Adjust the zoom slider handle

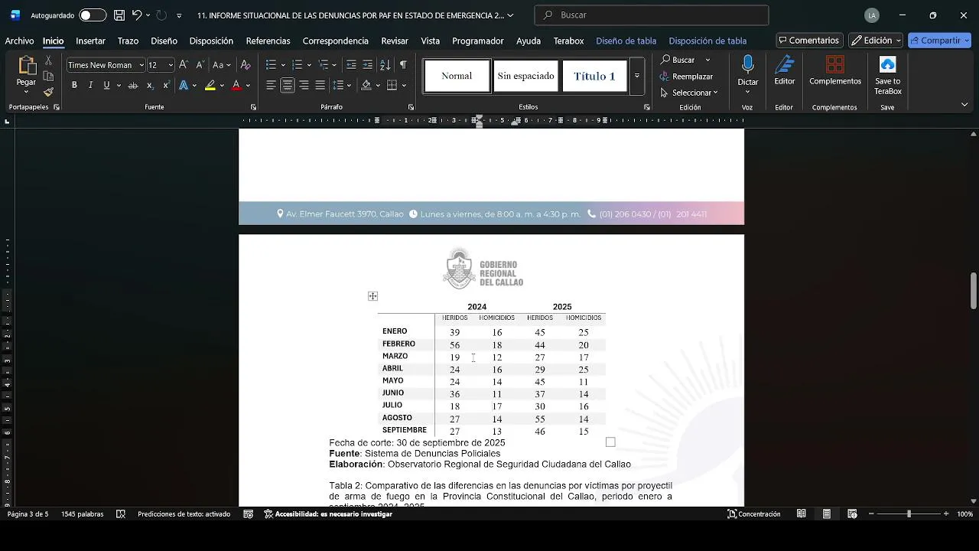coord(909,514)
